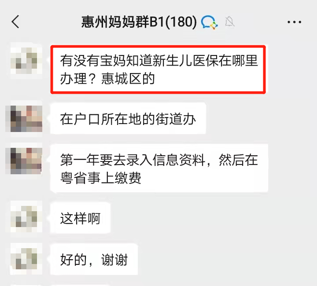Viewport: 317px width, 286px height.
Task: Select the message 在户口所在地的街道办
Action: 128,118
